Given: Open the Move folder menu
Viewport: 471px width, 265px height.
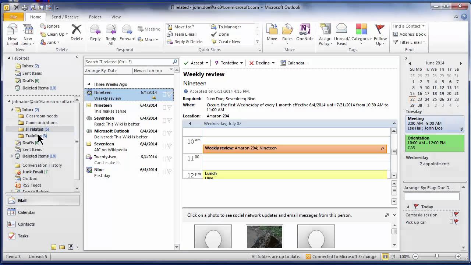Looking at the screenshot, I should click(x=272, y=34).
